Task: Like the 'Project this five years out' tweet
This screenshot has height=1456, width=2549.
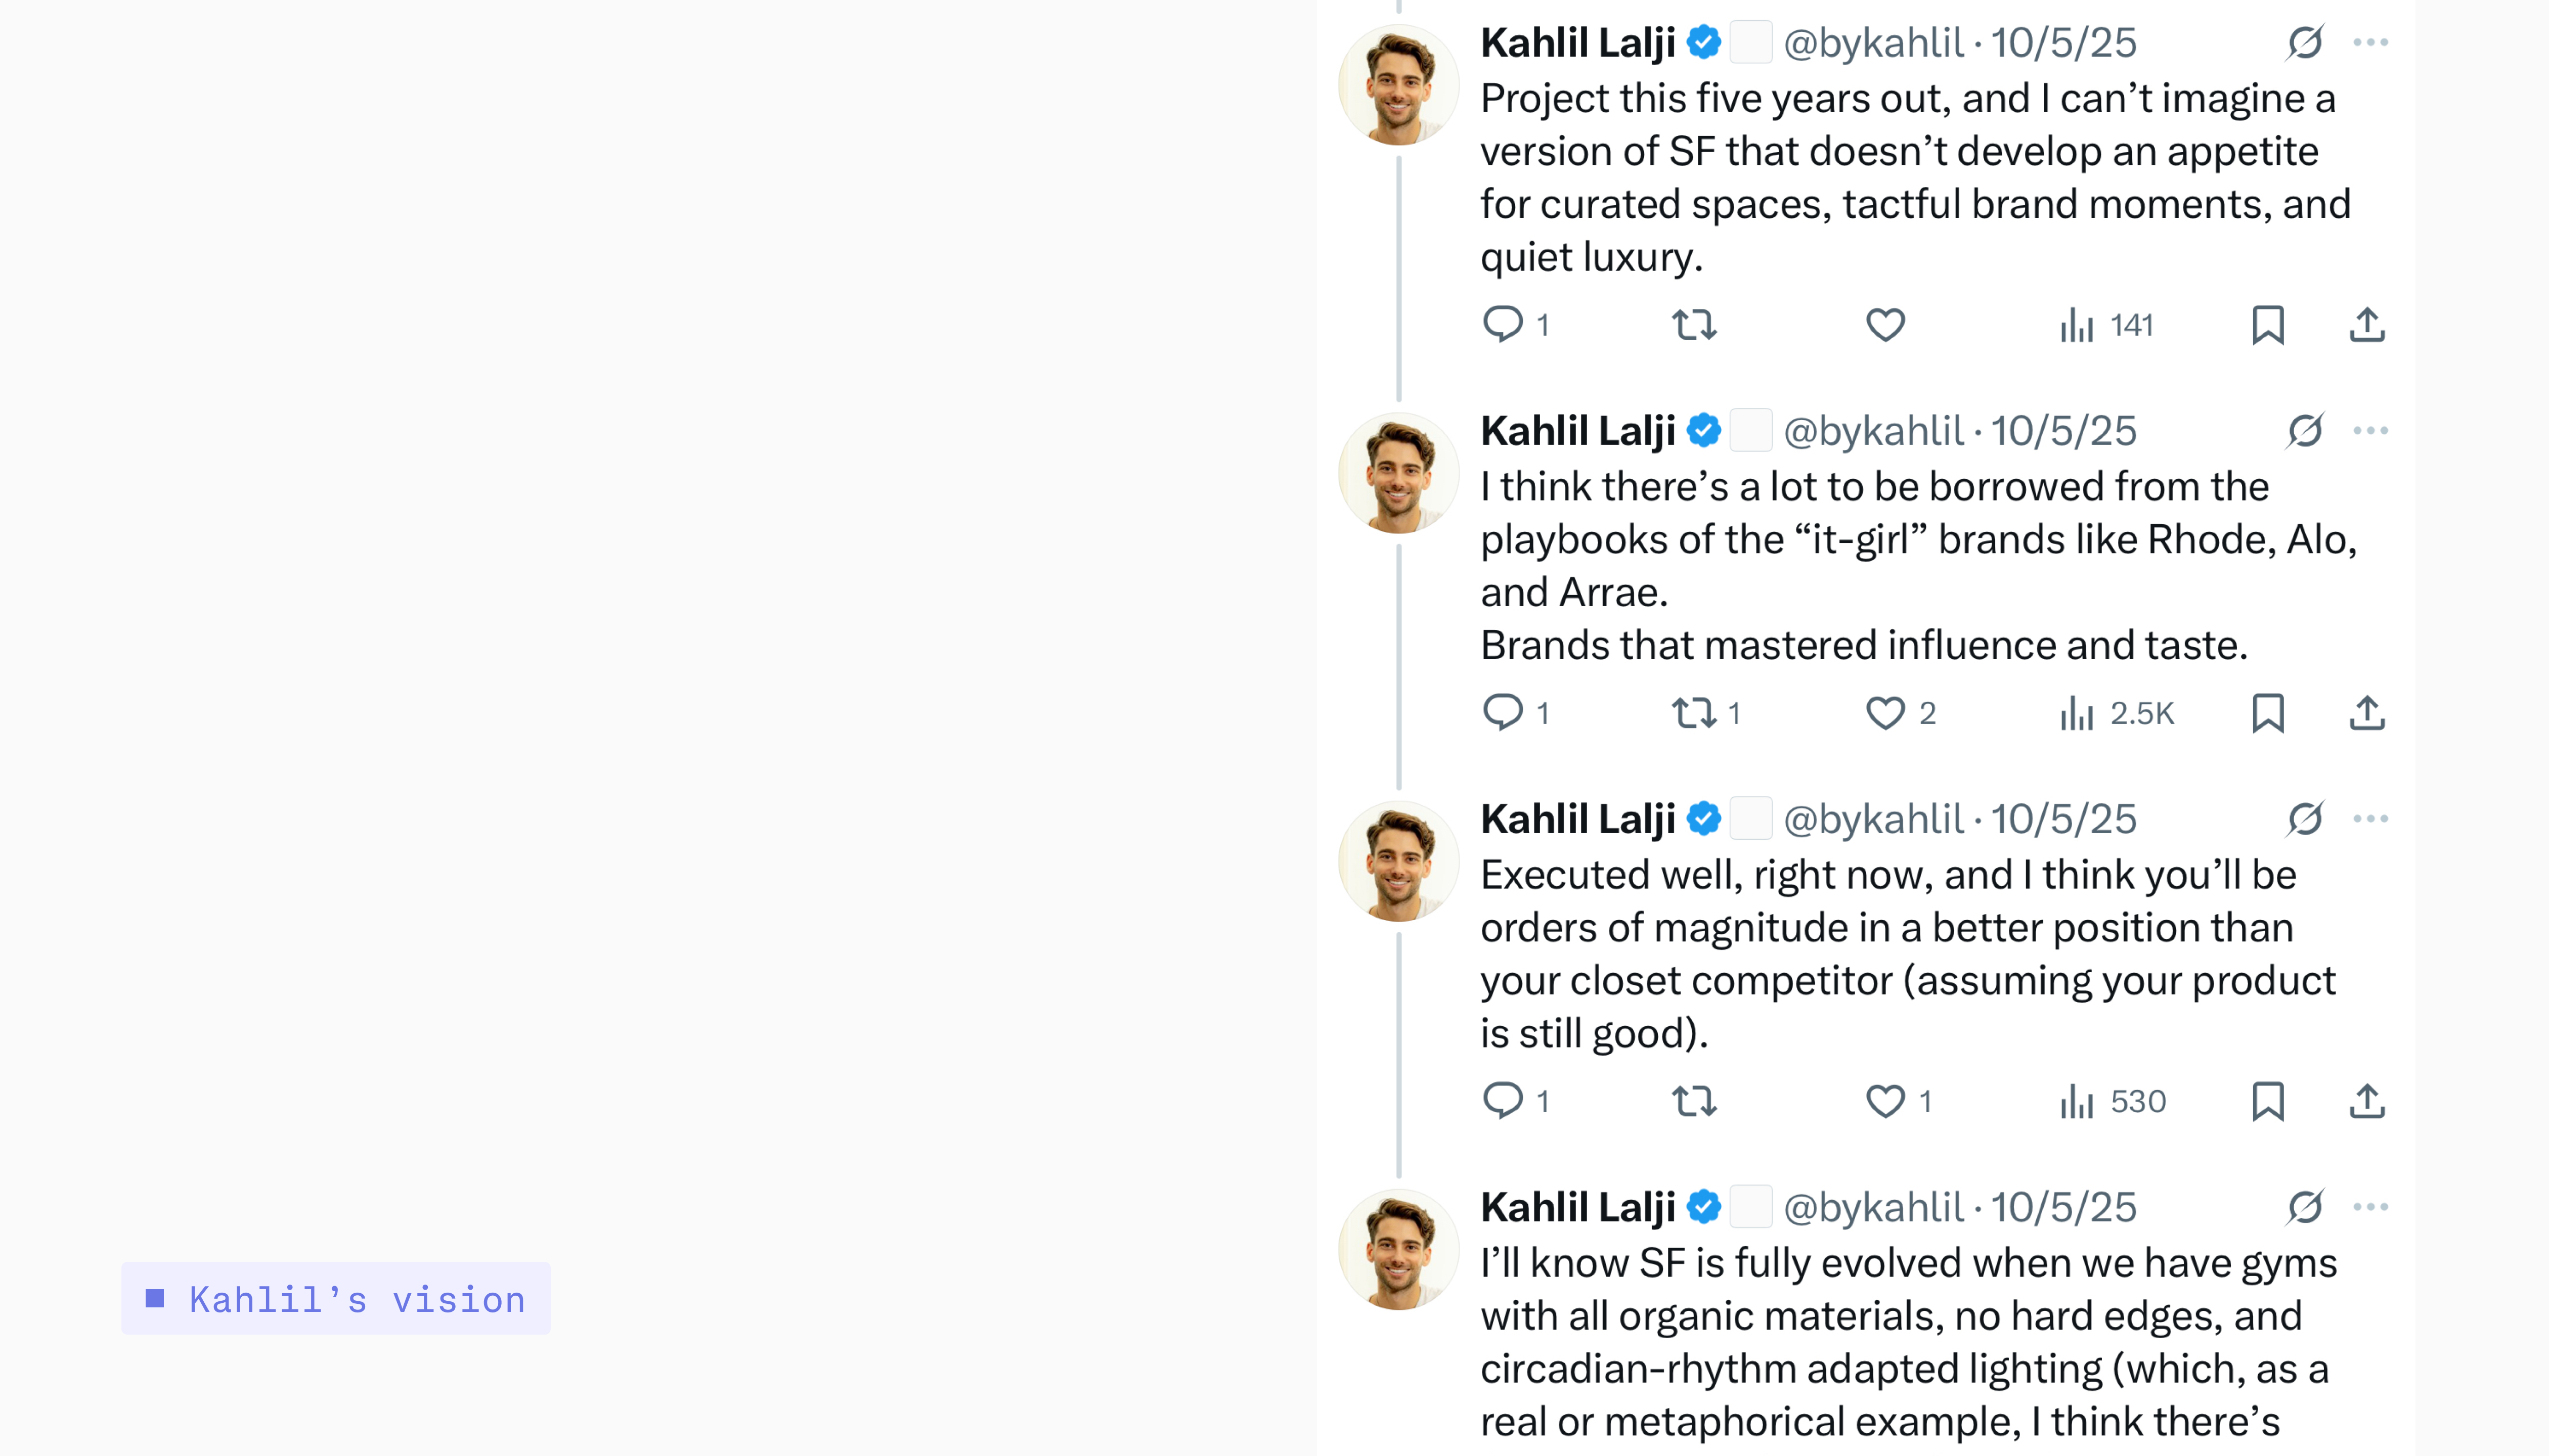Action: 1886,325
